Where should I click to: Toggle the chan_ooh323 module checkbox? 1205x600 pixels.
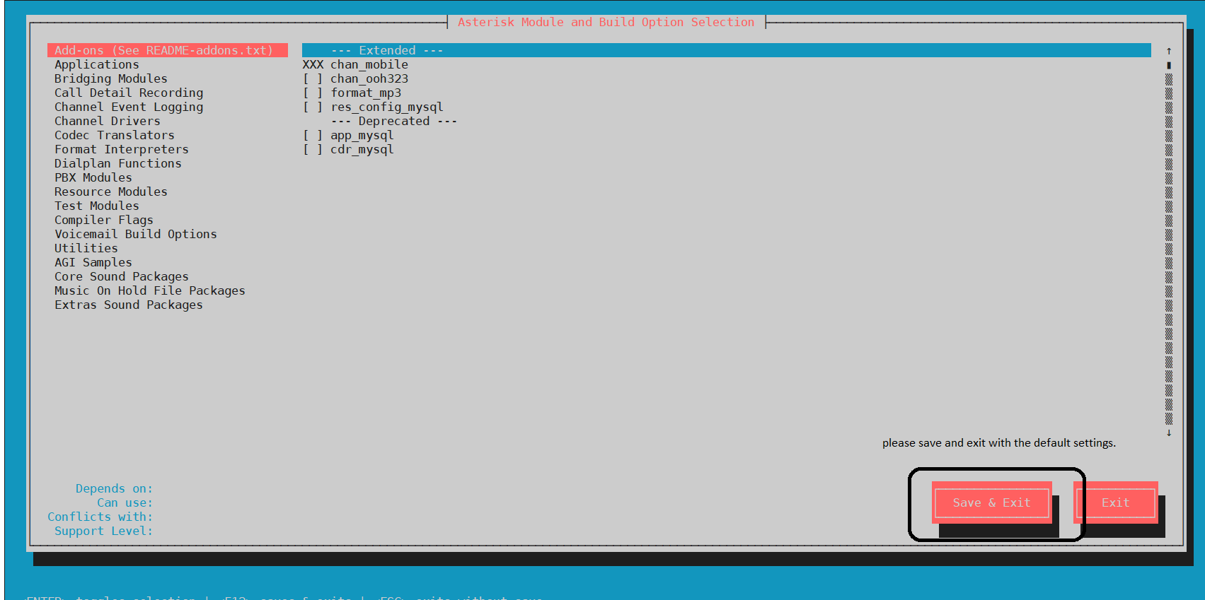313,78
